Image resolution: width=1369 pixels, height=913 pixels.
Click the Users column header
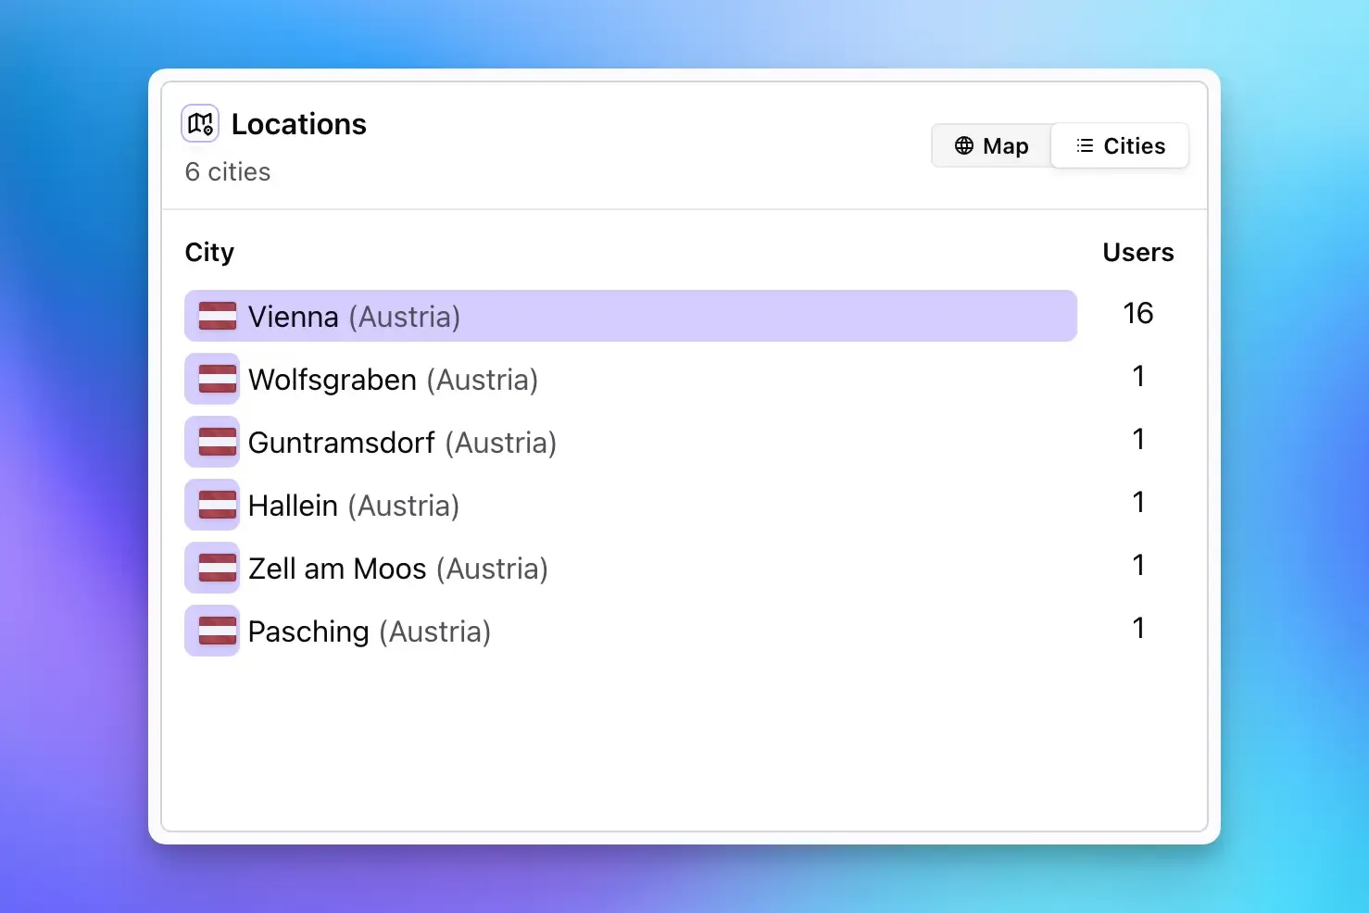pyautogui.click(x=1138, y=252)
